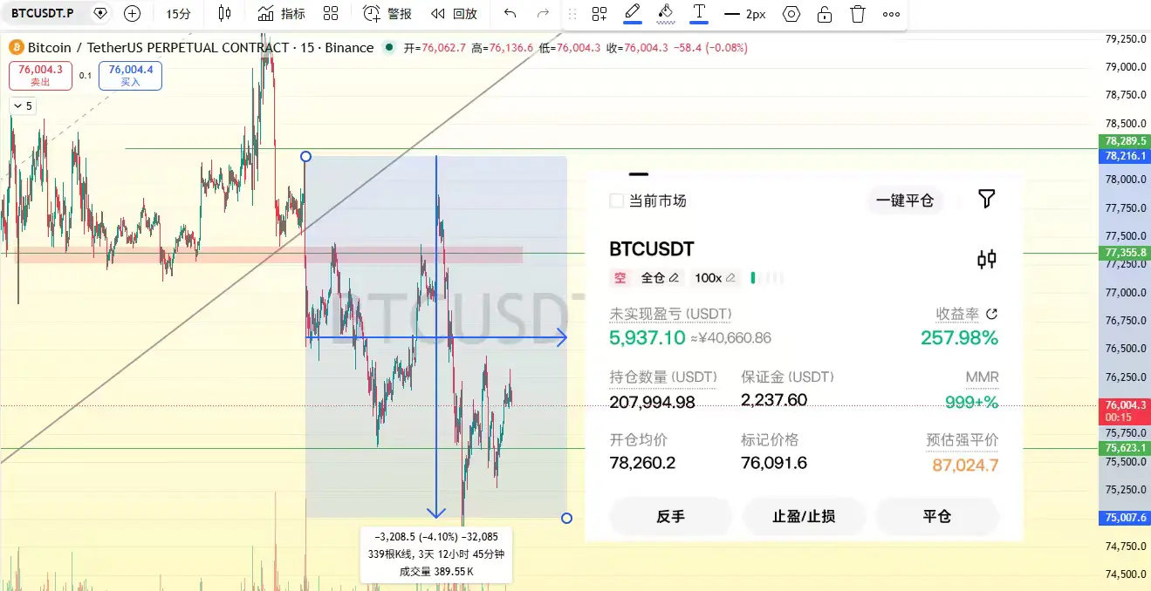Toggle the 当前市场 checkbox
1151x591 pixels.
click(616, 200)
